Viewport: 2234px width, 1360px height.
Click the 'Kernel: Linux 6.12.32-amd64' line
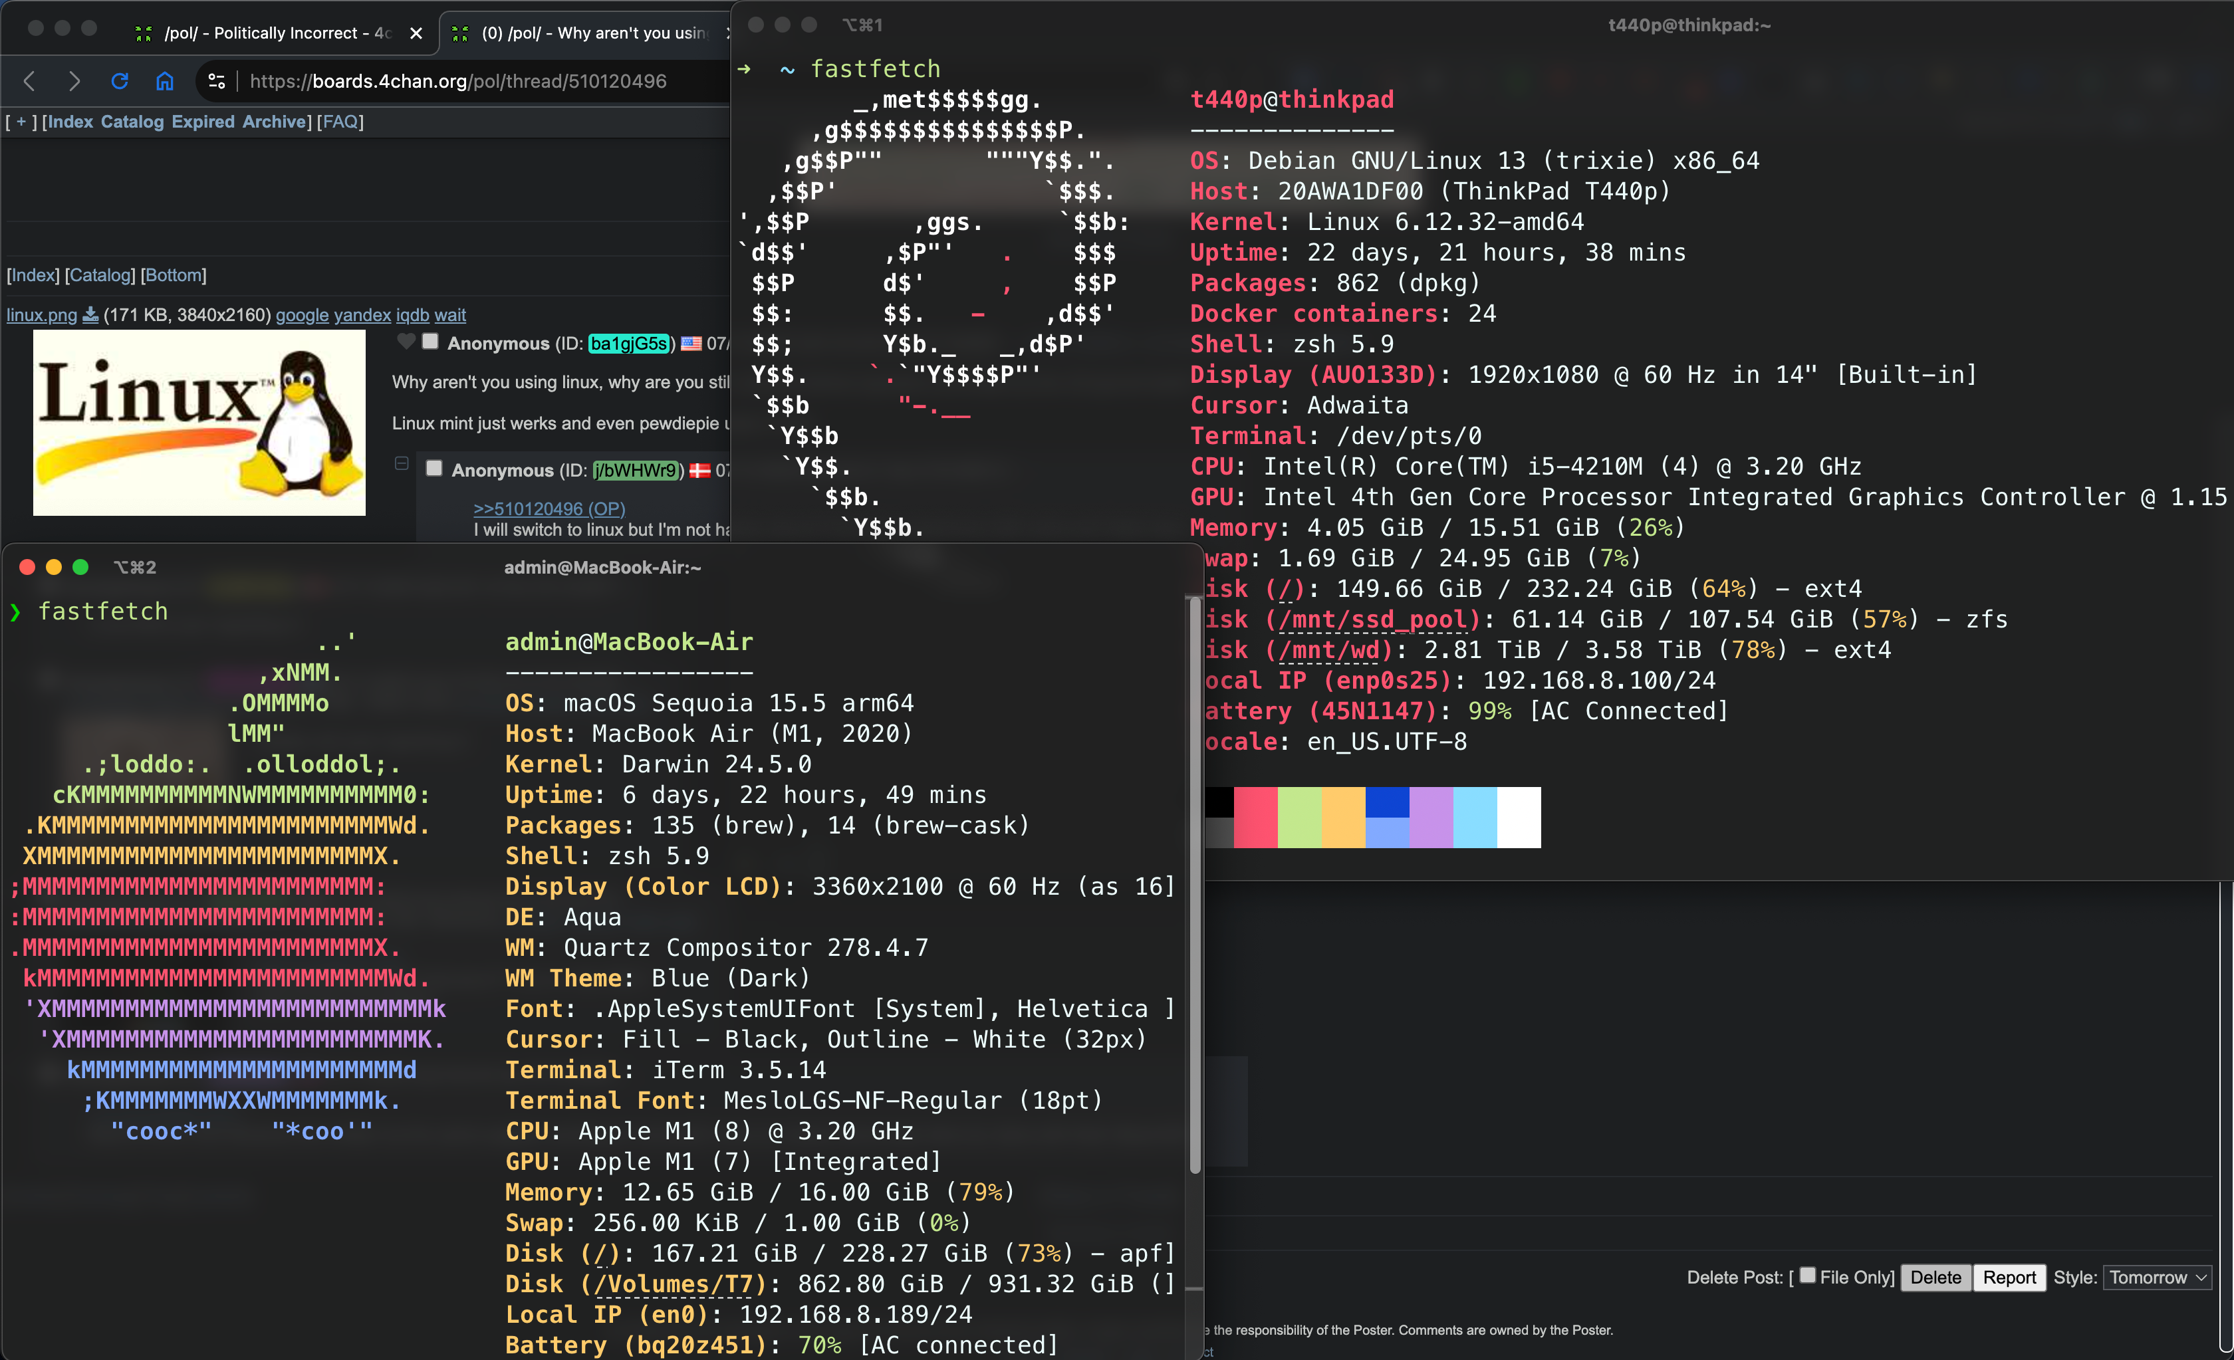click(1387, 222)
